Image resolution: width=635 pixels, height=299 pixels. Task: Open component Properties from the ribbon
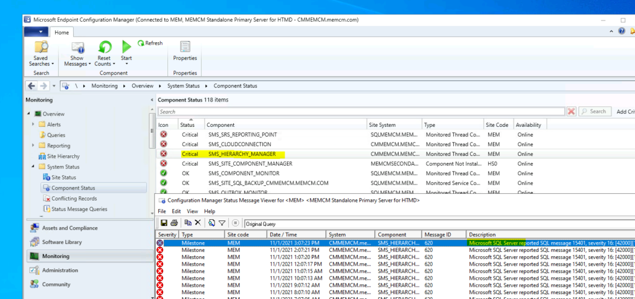point(185,51)
